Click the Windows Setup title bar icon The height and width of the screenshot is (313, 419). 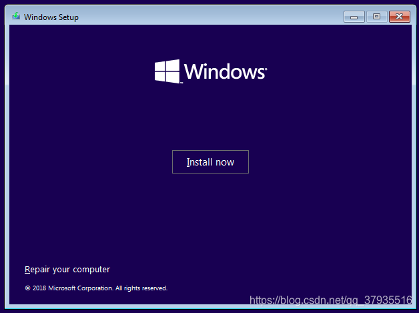pyautogui.click(x=16, y=16)
